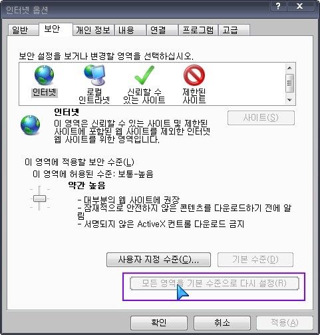Viewport: 320px width, 335px height.
Task: Click 모든 영역을 기본 수준으로 다시 설정(R) button
Action: click(214, 284)
